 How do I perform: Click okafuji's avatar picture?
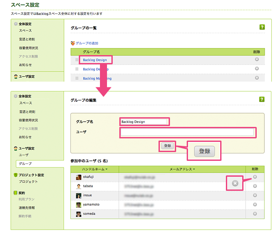pyautogui.click(x=78, y=177)
